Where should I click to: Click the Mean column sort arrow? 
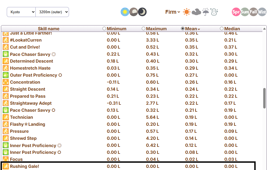(199, 29)
